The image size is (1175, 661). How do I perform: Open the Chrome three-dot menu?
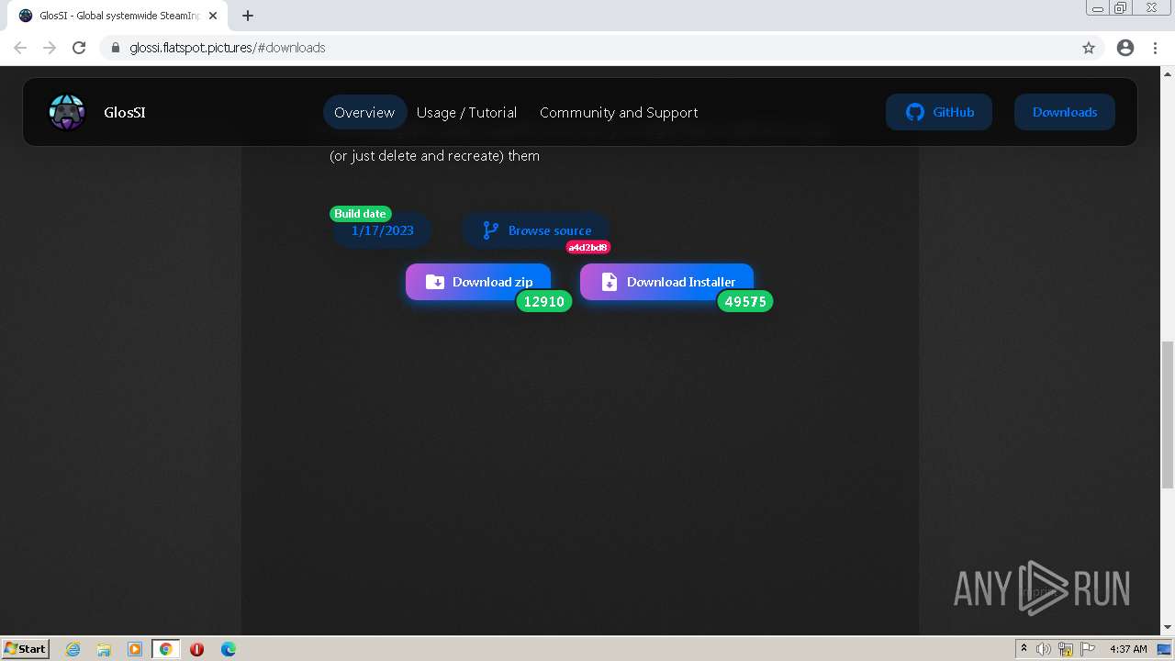click(x=1156, y=48)
